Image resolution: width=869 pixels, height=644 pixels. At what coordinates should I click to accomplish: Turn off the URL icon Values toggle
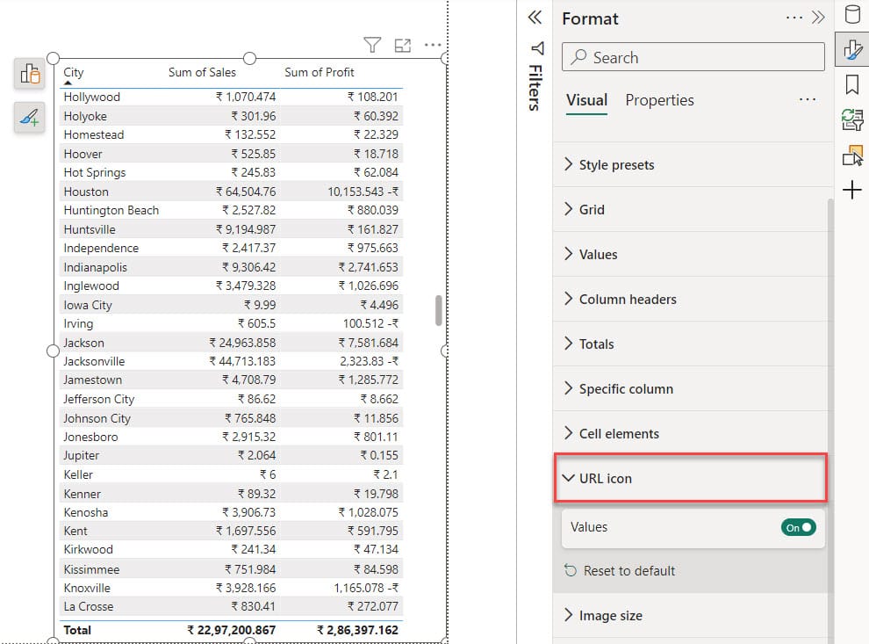[x=798, y=527]
